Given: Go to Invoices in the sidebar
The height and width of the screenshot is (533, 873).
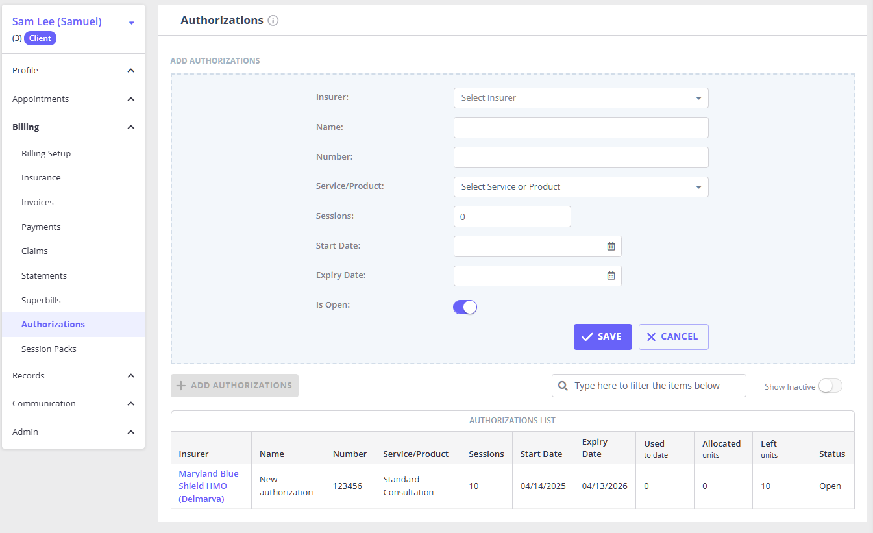Looking at the screenshot, I should (38, 203).
